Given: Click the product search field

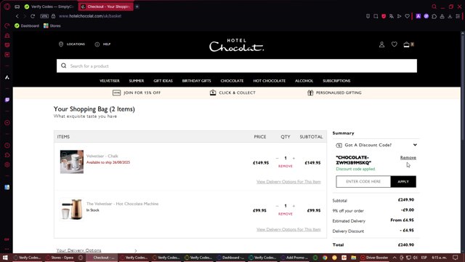Looking at the screenshot, I should click(x=237, y=65).
